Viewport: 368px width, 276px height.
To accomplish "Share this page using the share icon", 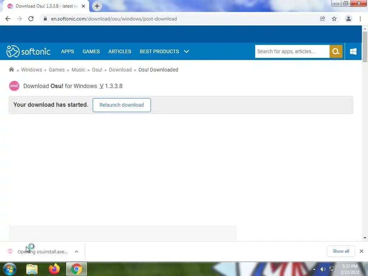I will (x=322, y=19).
